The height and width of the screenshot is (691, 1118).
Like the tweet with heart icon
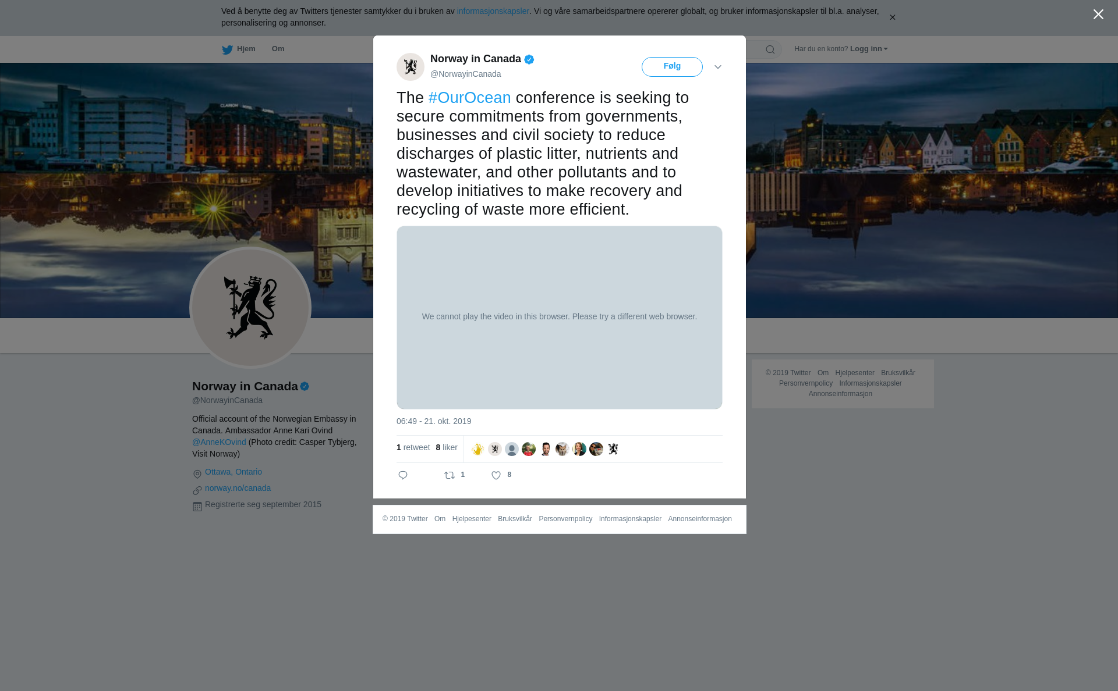pos(496,475)
